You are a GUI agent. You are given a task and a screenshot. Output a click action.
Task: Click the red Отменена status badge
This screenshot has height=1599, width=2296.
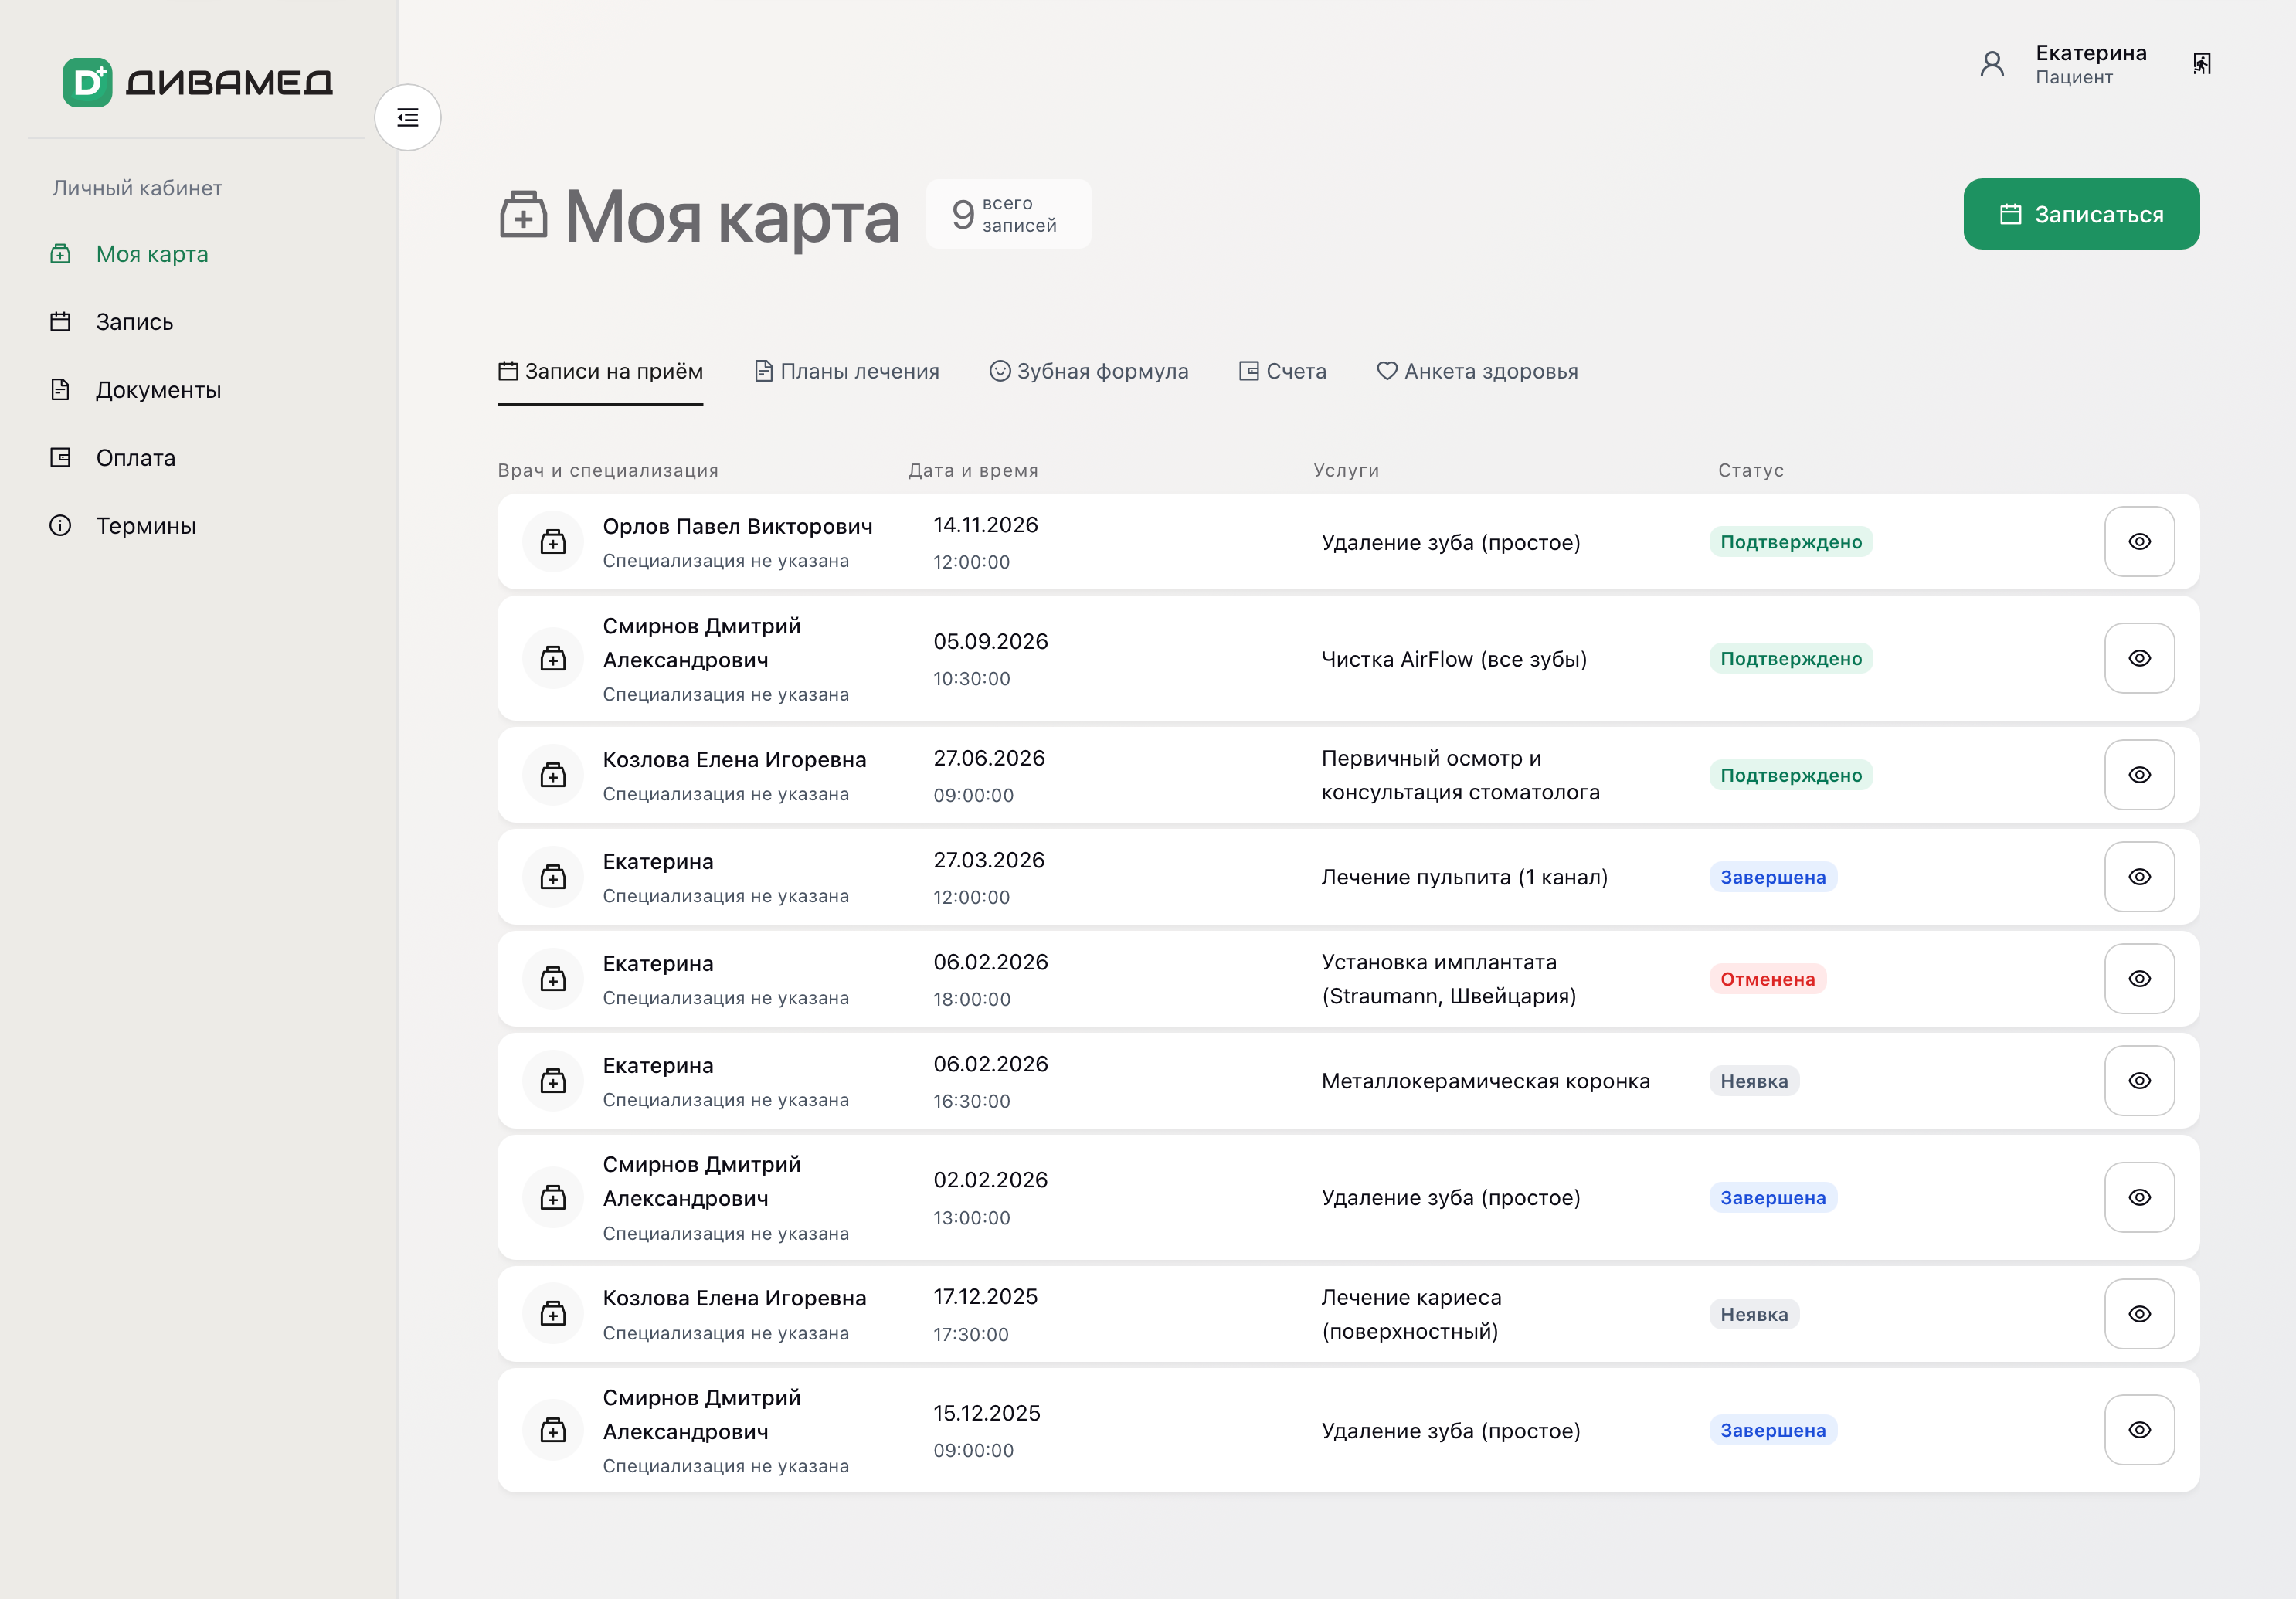(x=1768, y=980)
